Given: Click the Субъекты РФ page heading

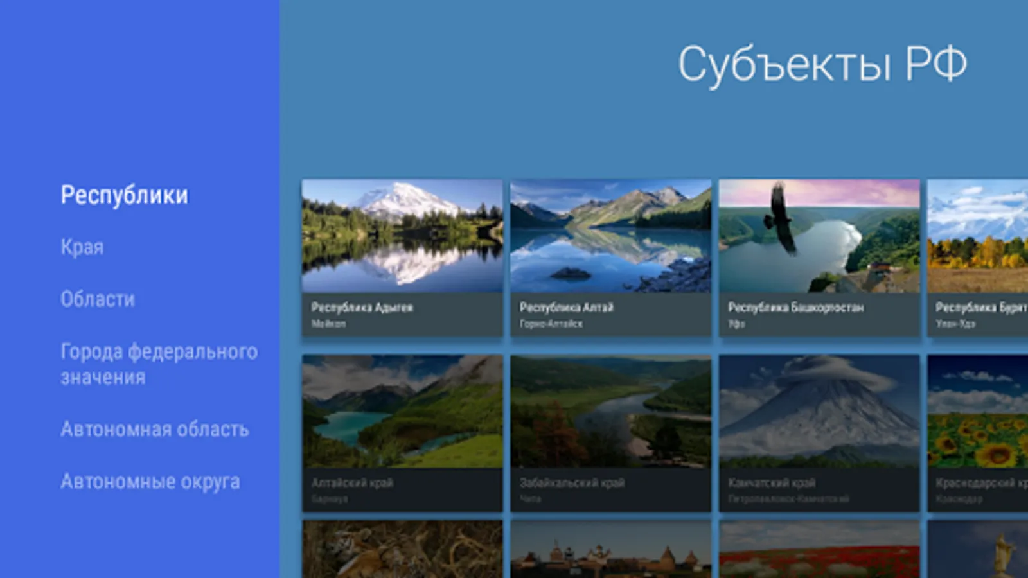Looking at the screenshot, I should pos(822,64).
